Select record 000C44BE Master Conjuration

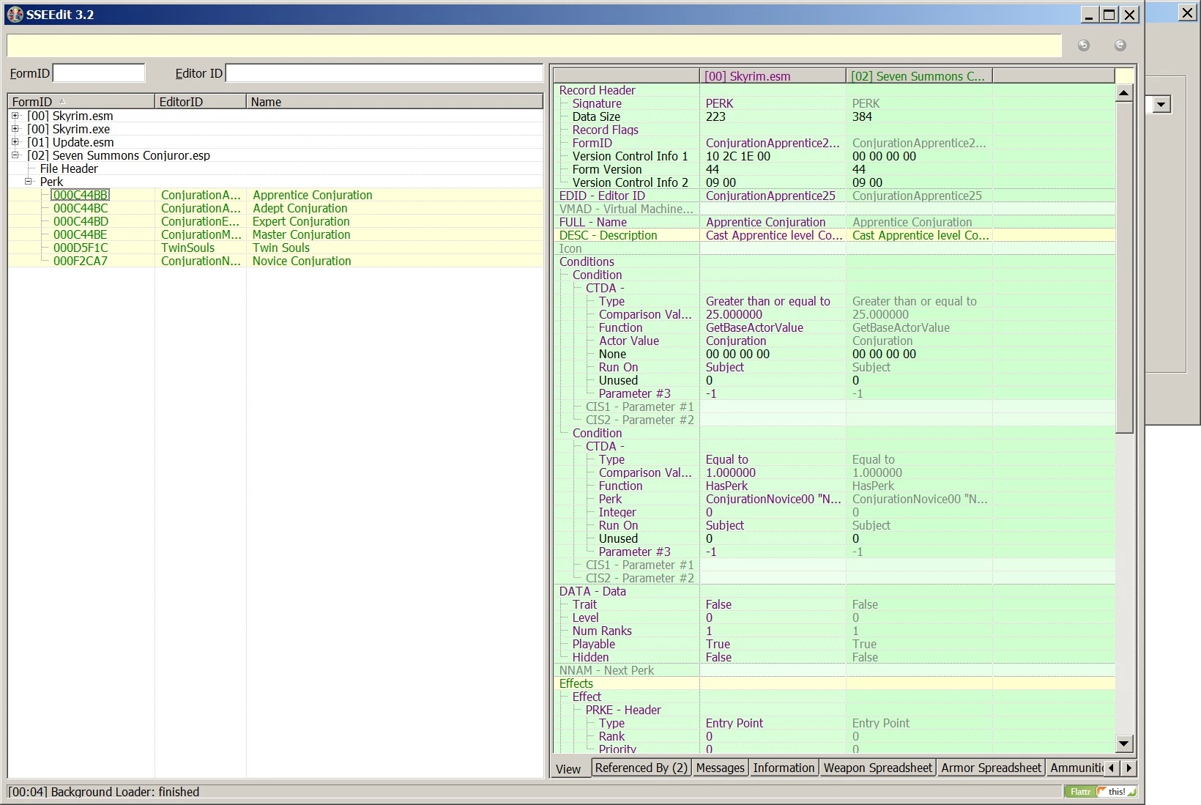(275, 234)
